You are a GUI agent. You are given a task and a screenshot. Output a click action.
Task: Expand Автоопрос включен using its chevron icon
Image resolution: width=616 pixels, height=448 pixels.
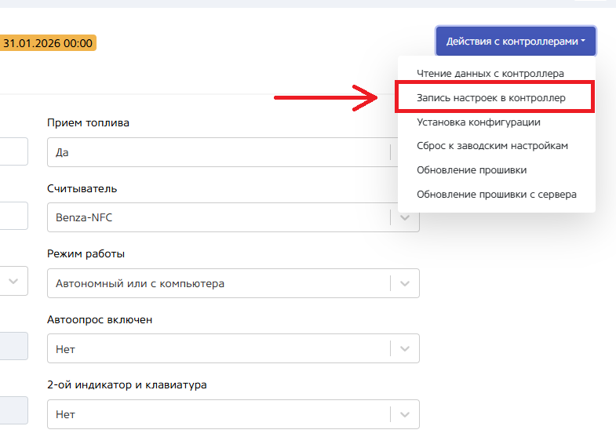405,349
